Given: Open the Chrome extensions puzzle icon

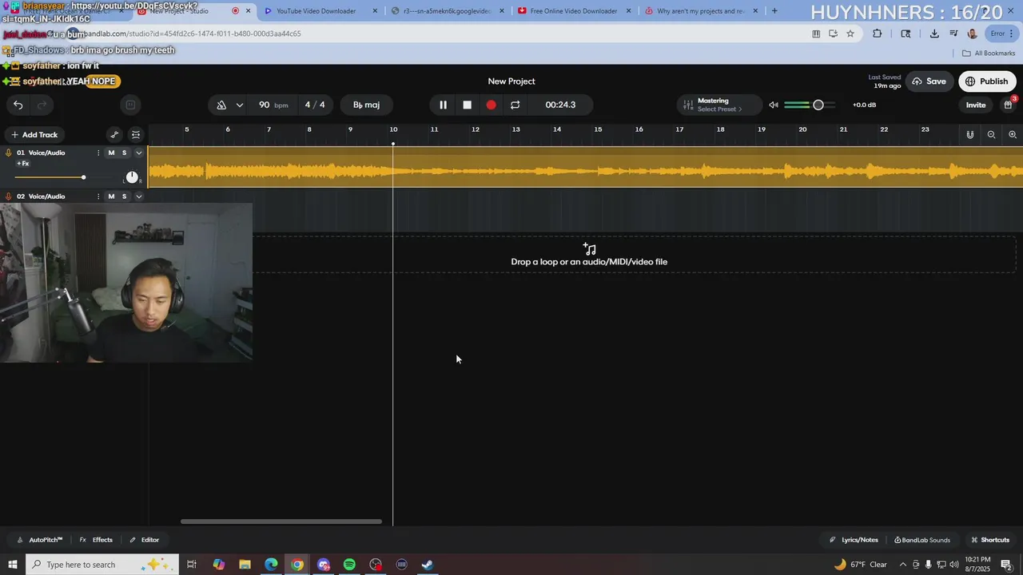Looking at the screenshot, I should (x=877, y=34).
